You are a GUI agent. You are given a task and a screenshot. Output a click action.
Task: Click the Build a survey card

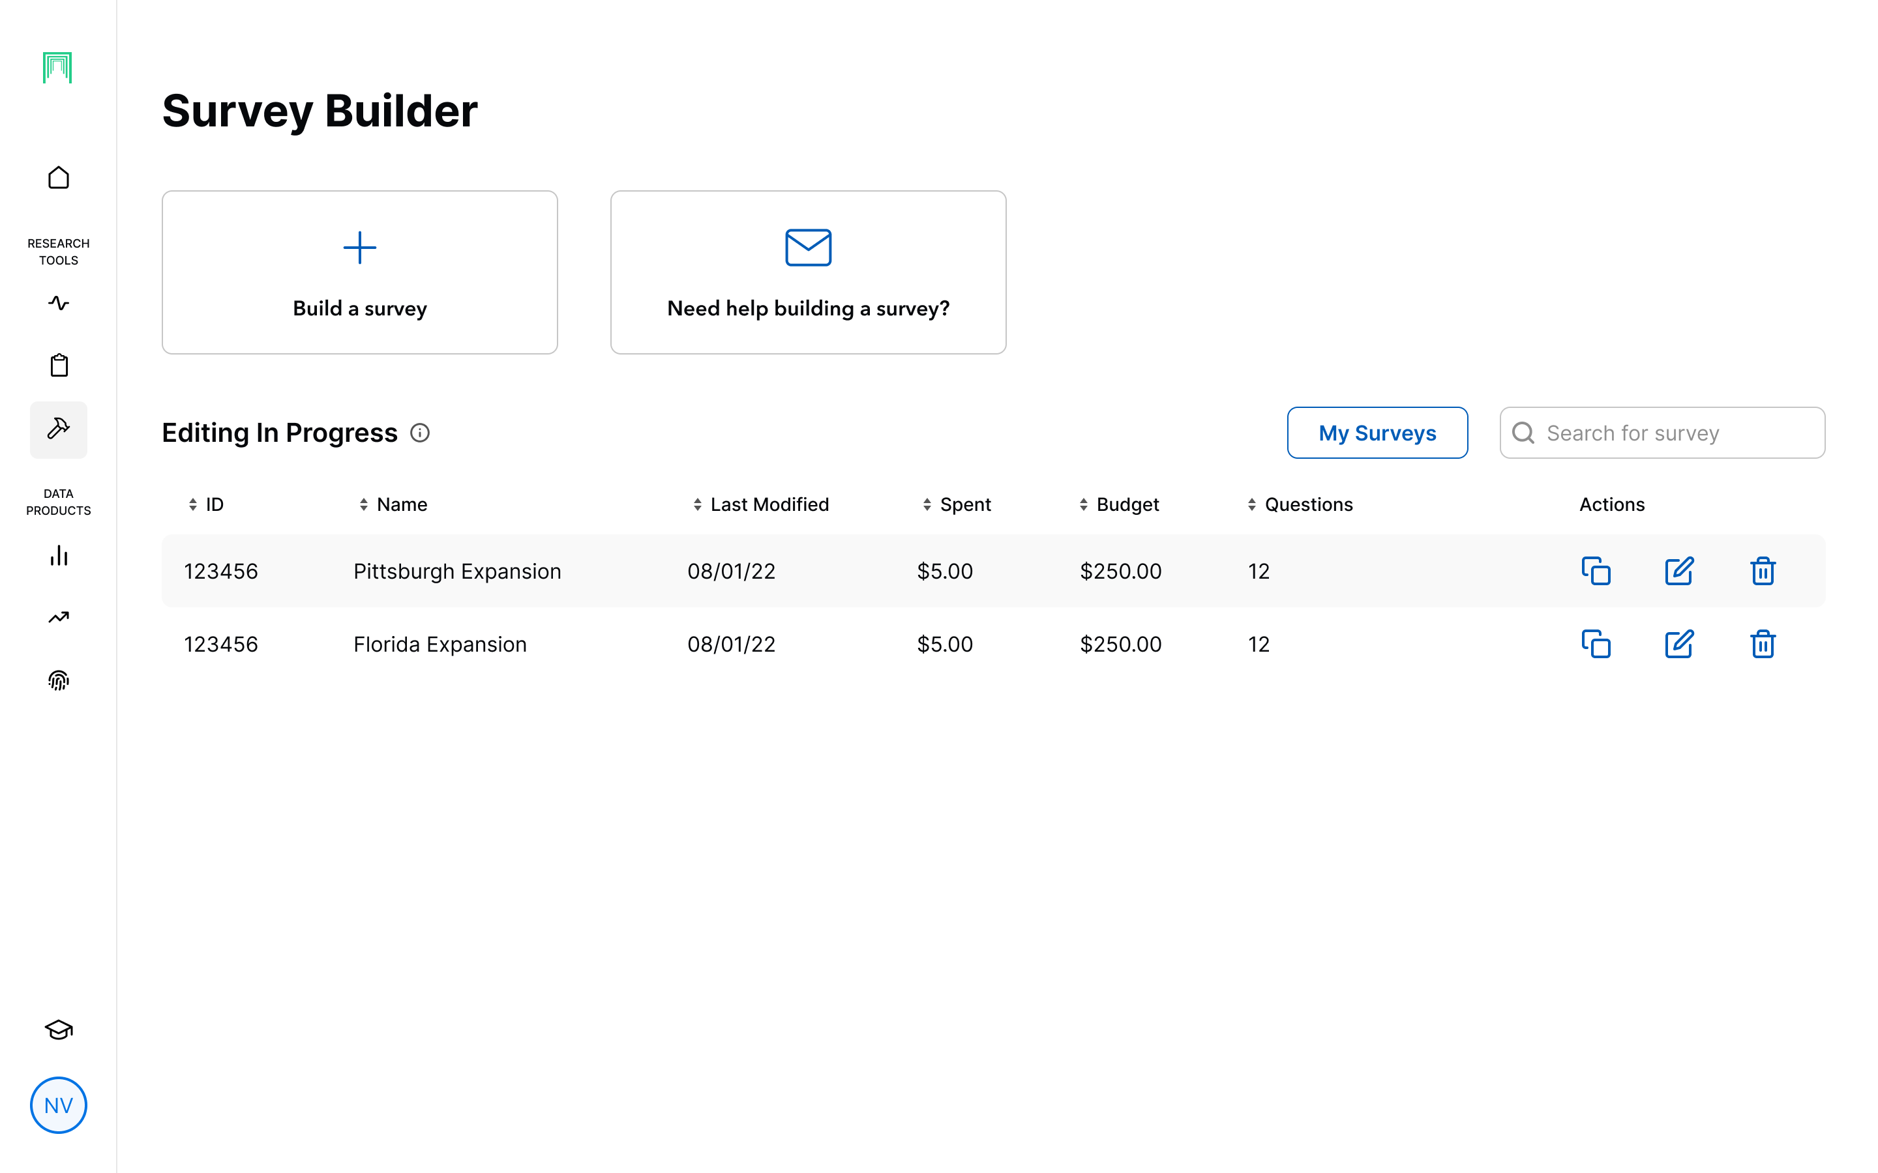359,272
